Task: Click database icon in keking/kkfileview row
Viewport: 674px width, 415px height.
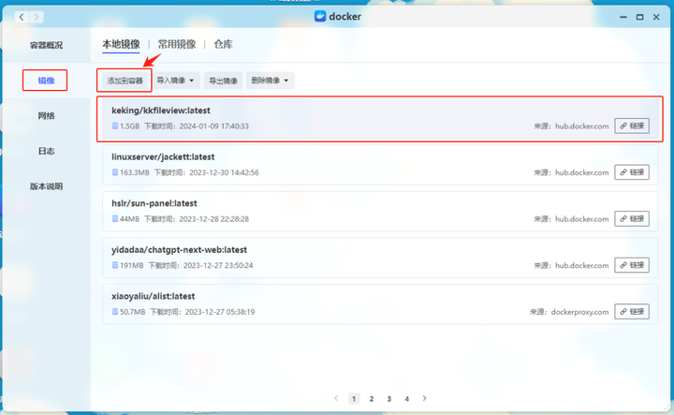Action: (115, 126)
